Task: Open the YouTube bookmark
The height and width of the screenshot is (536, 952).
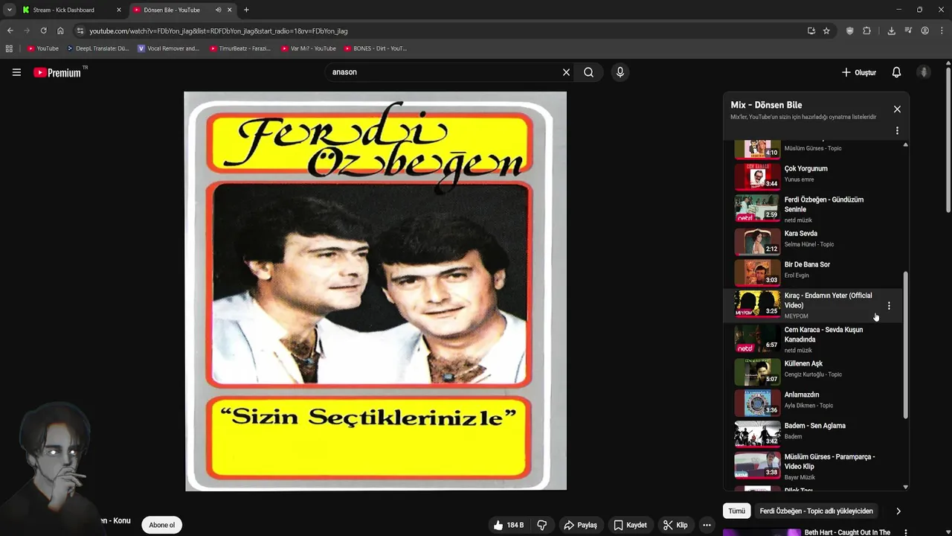Action: (x=42, y=48)
